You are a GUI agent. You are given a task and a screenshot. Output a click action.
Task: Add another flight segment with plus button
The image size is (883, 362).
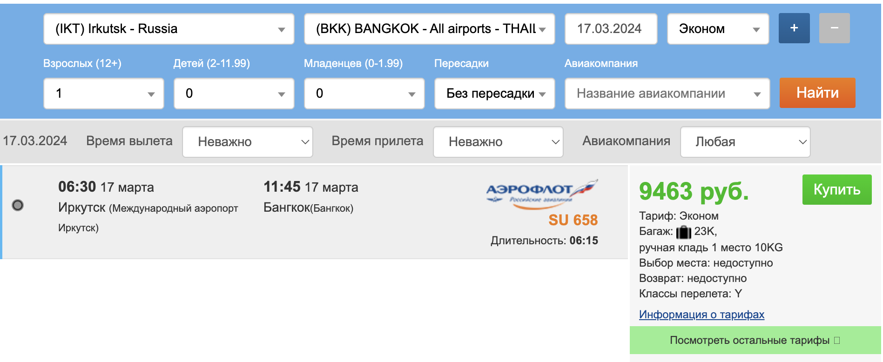click(x=794, y=28)
